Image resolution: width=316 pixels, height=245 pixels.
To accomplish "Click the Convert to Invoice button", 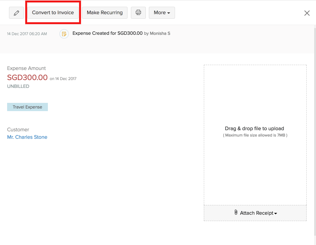I will click(53, 12).
